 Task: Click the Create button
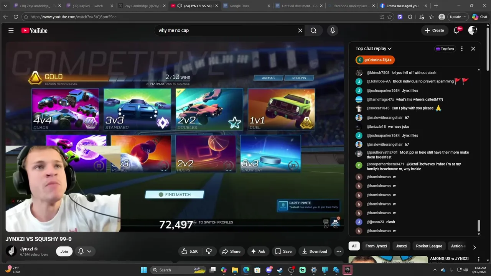pos(434,30)
